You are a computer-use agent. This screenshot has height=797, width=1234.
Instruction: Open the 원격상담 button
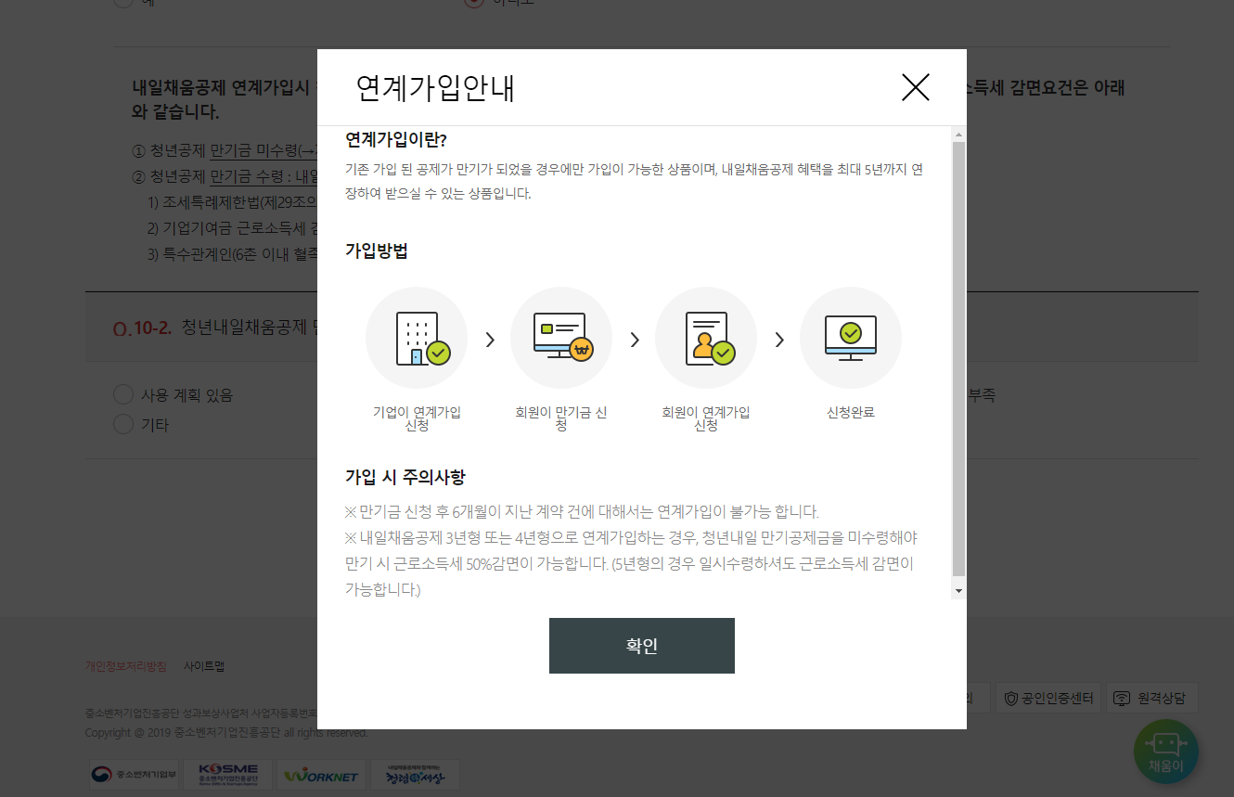pyautogui.click(x=1151, y=698)
